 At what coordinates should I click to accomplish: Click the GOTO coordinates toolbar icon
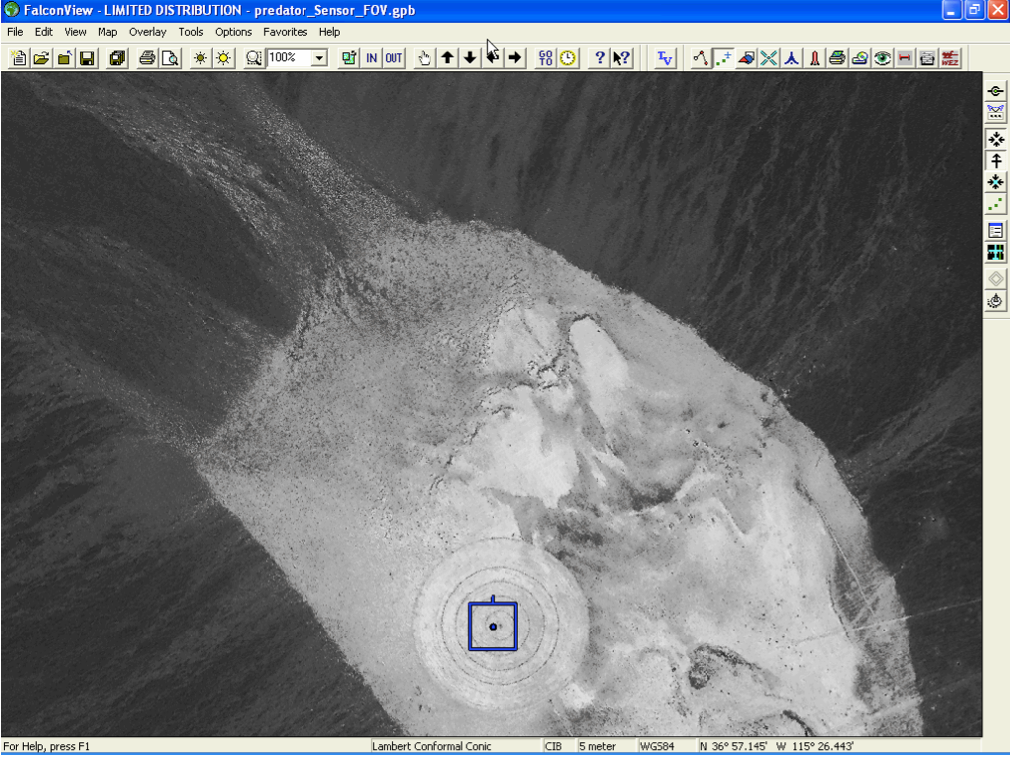click(x=545, y=58)
